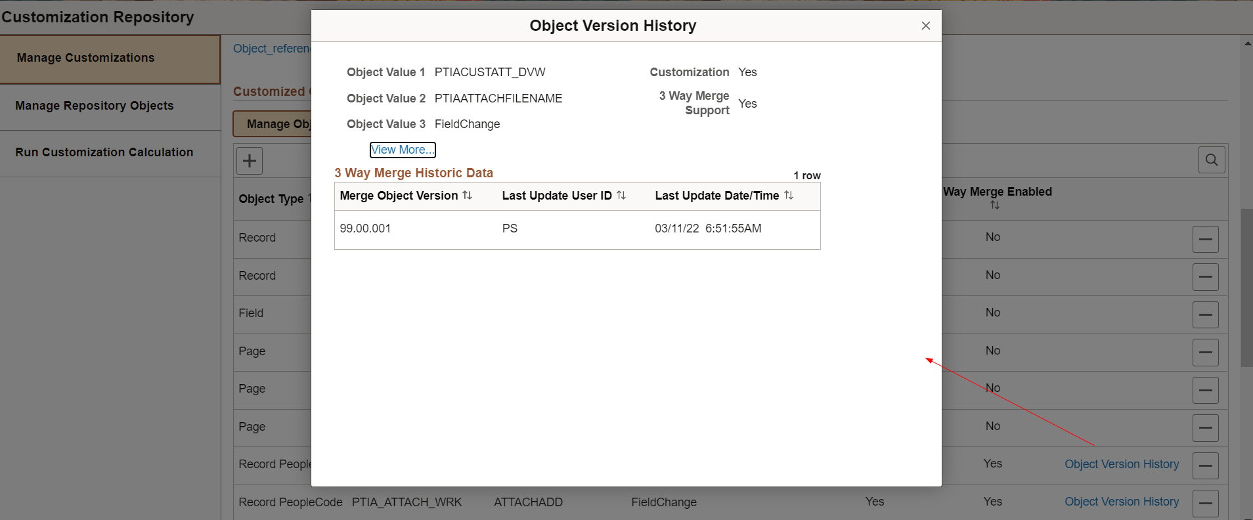Screen dimensions: 1253x520
Task: Click the 03/11/22 6:51:55AM timestamp
Action: pyautogui.click(x=708, y=228)
